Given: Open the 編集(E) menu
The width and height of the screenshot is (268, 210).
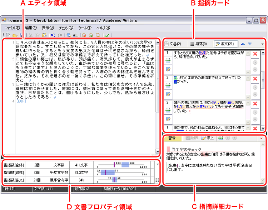Looking at the screenshot, I should 31,28.
